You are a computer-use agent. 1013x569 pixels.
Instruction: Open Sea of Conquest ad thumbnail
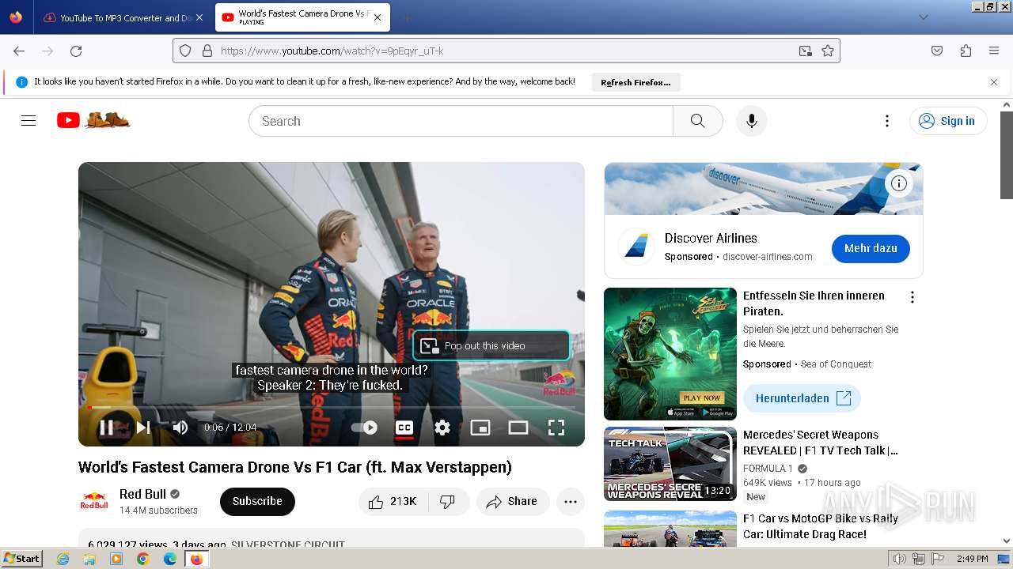click(670, 354)
